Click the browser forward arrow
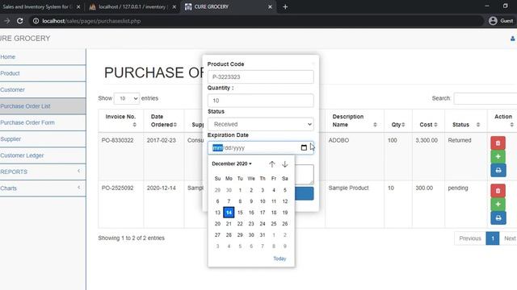 click(6, 21)
